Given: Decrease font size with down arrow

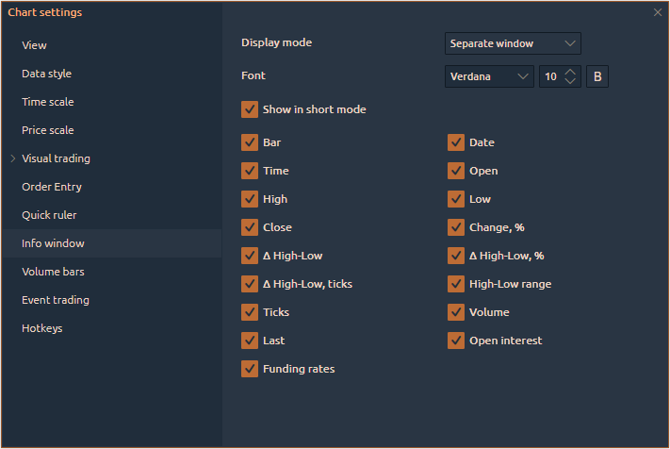Looking at the screenshot, I should click(570, 82).
